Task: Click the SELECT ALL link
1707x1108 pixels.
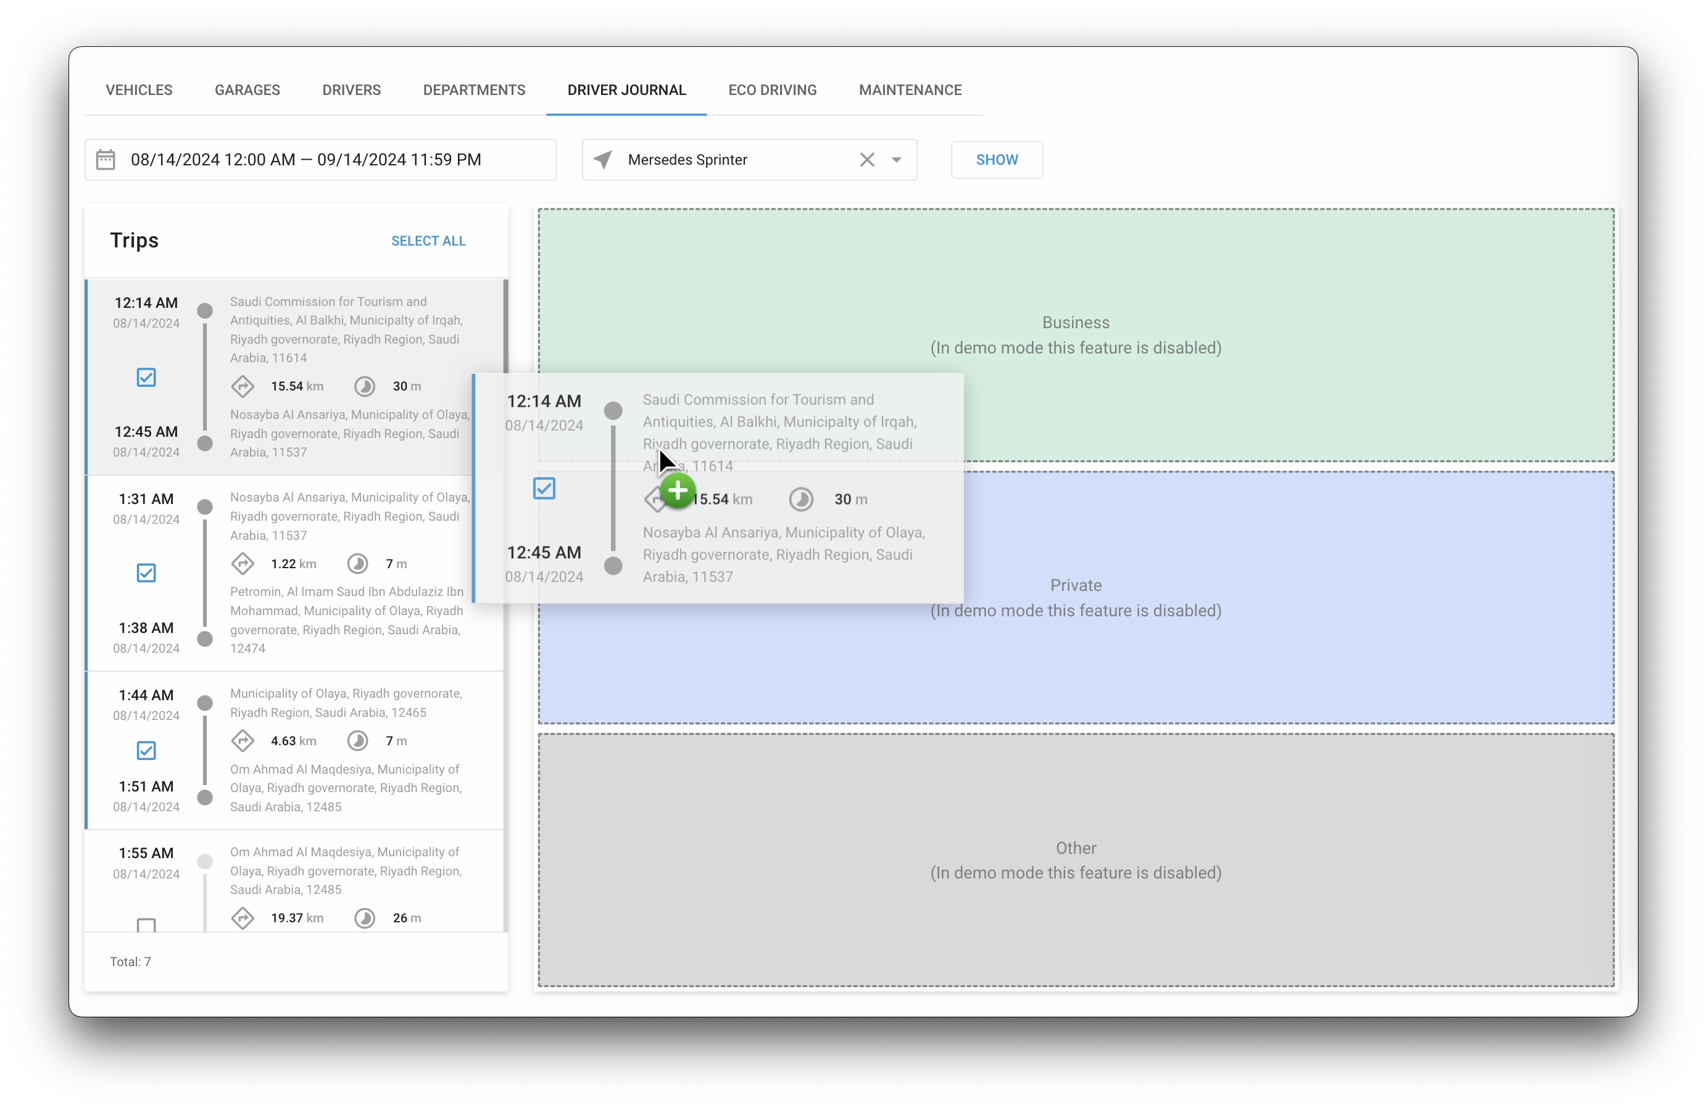Action: 428,241
